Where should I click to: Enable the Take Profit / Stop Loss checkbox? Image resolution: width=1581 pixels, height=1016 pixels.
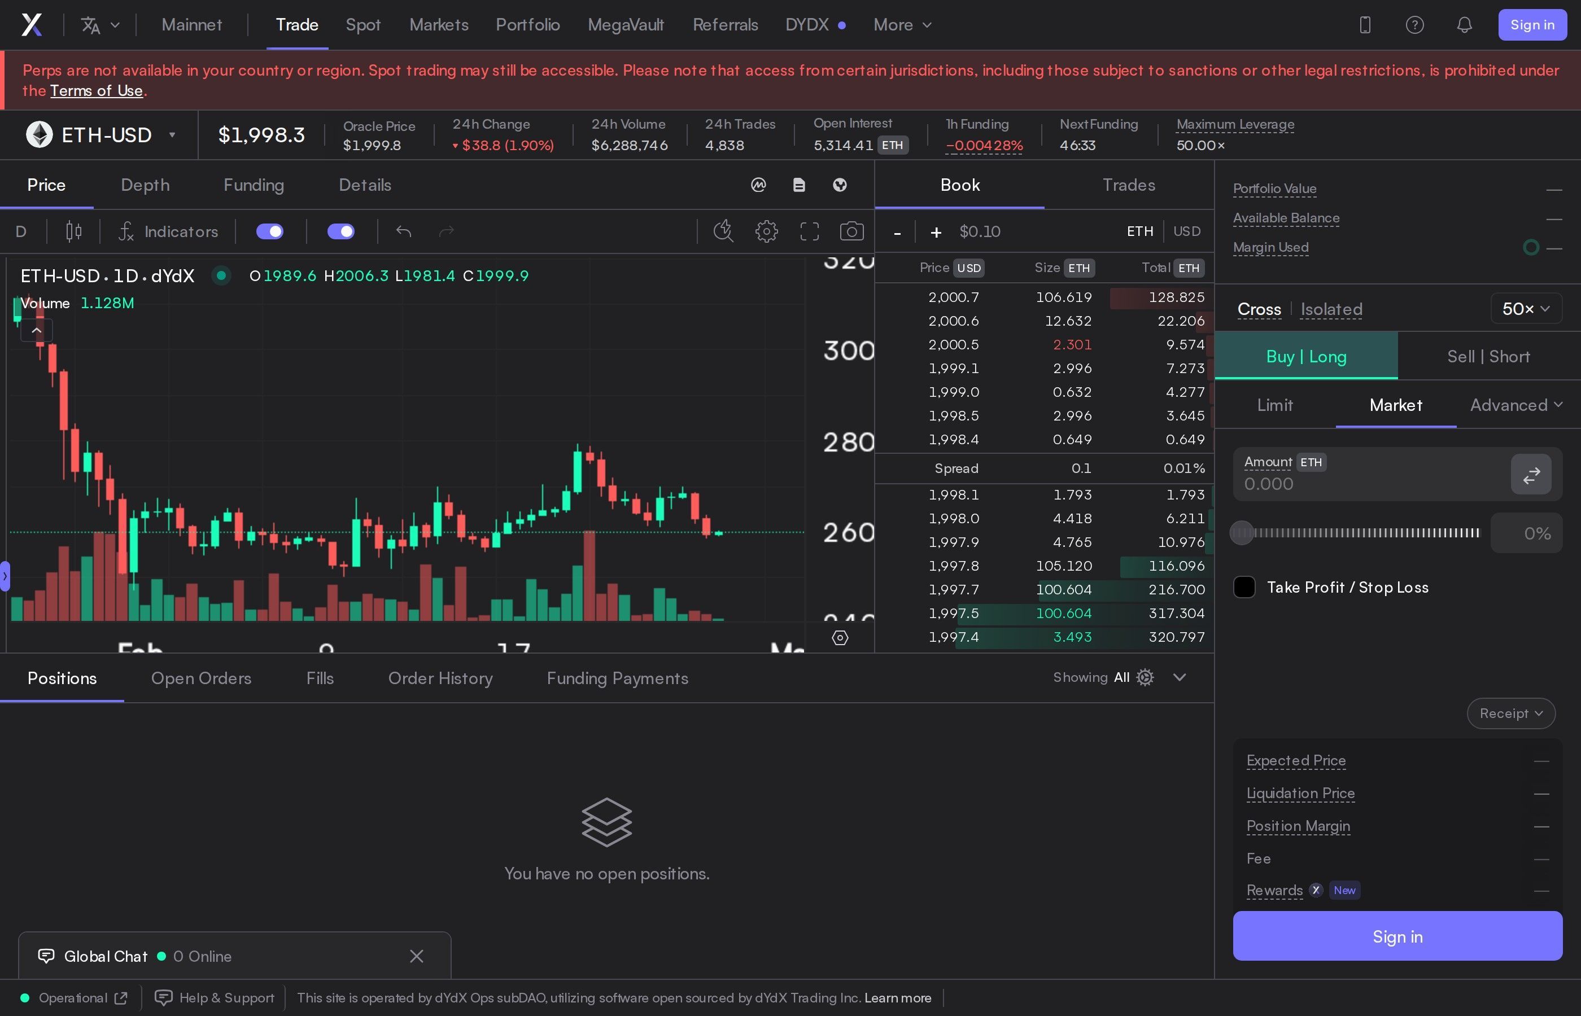click(1244, 586)
